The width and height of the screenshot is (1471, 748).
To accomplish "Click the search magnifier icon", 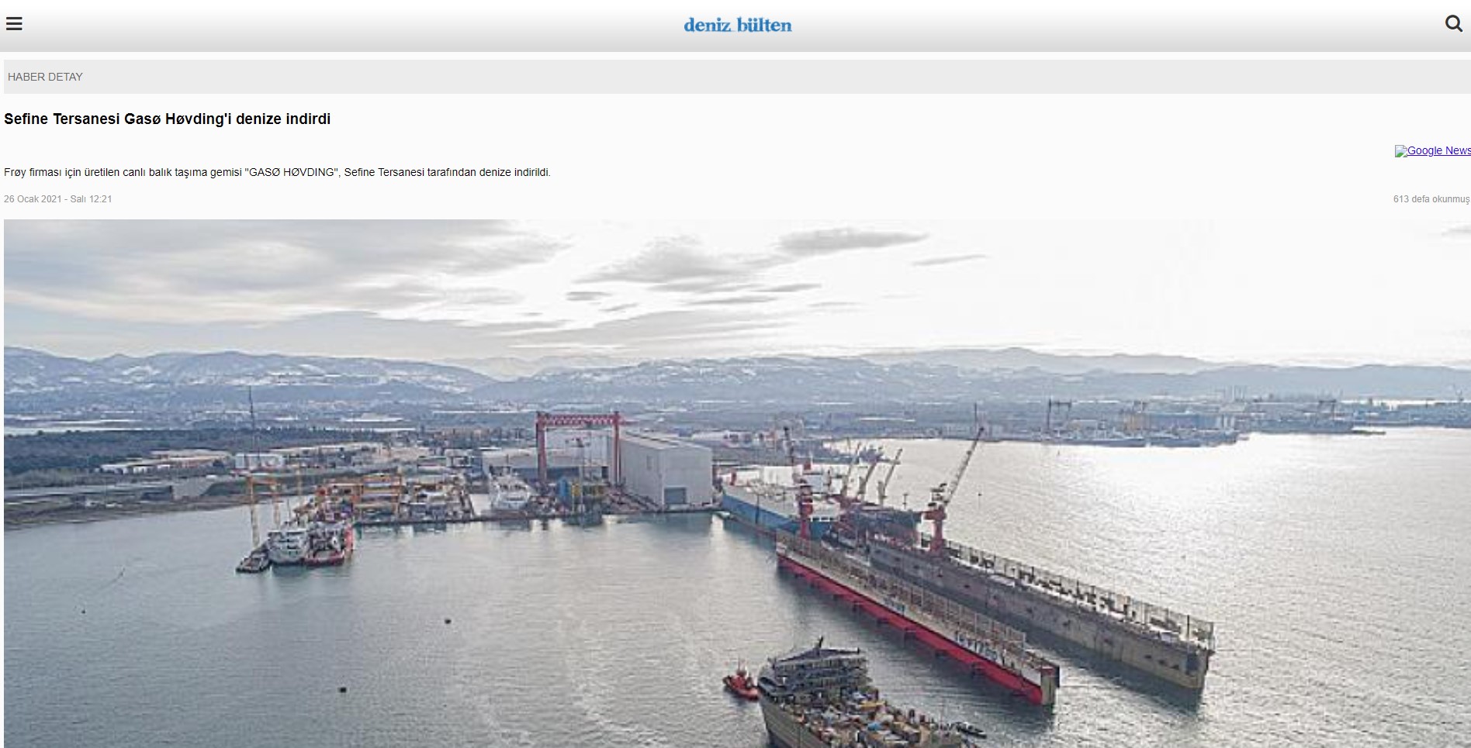I will point(1454,23).
